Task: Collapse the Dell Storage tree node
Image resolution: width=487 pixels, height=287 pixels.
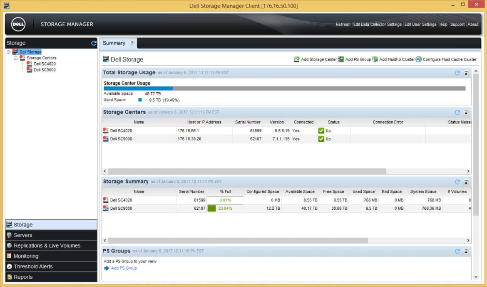Action: 8,52
